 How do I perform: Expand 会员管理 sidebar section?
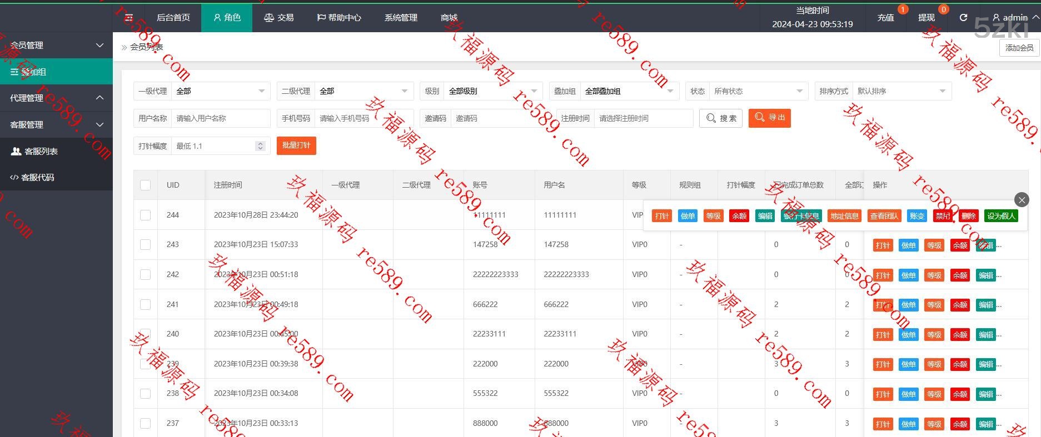click(x=56, y=45)
